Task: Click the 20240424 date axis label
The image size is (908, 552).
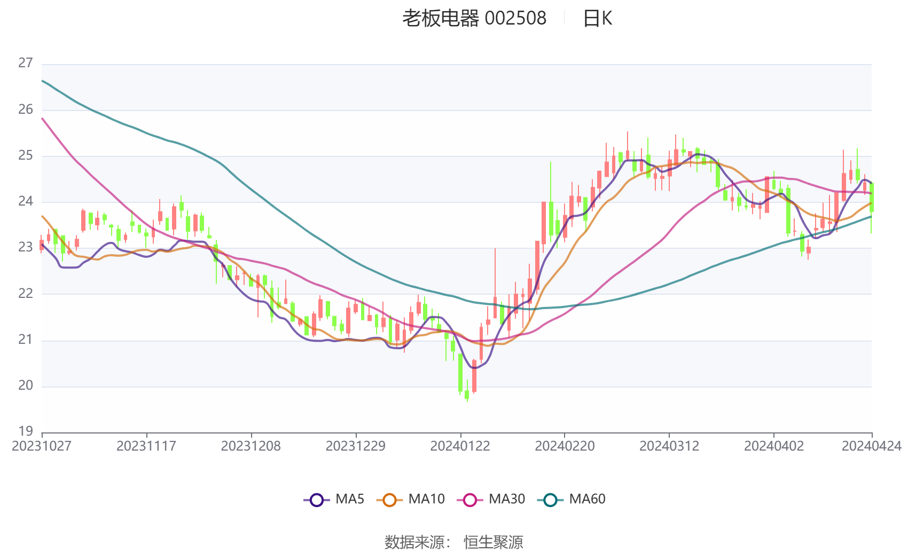Action: pos(872,446)
